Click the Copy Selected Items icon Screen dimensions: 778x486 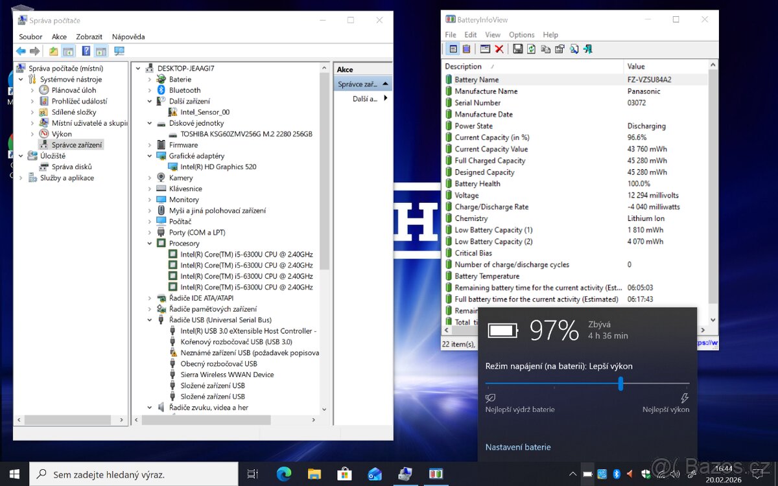[545, 49]
